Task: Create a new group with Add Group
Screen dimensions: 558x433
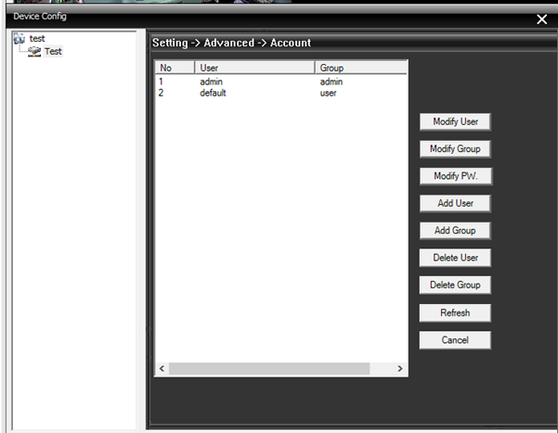Action: [454, 231]
